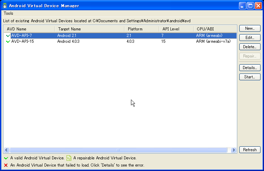The image size is (264, 171).
Task: Sort by the AVD Name column header
Action: click(x=29, y=29)
